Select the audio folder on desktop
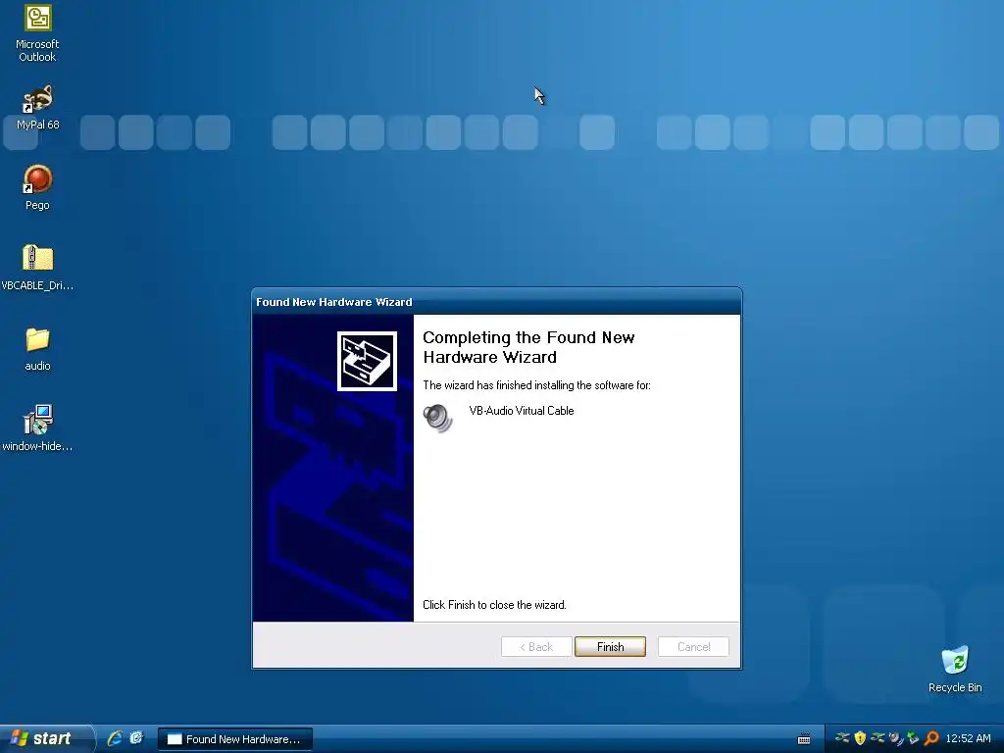This screenshot has width=1004, height=753. pyautogui.click(x=37, y=348)
